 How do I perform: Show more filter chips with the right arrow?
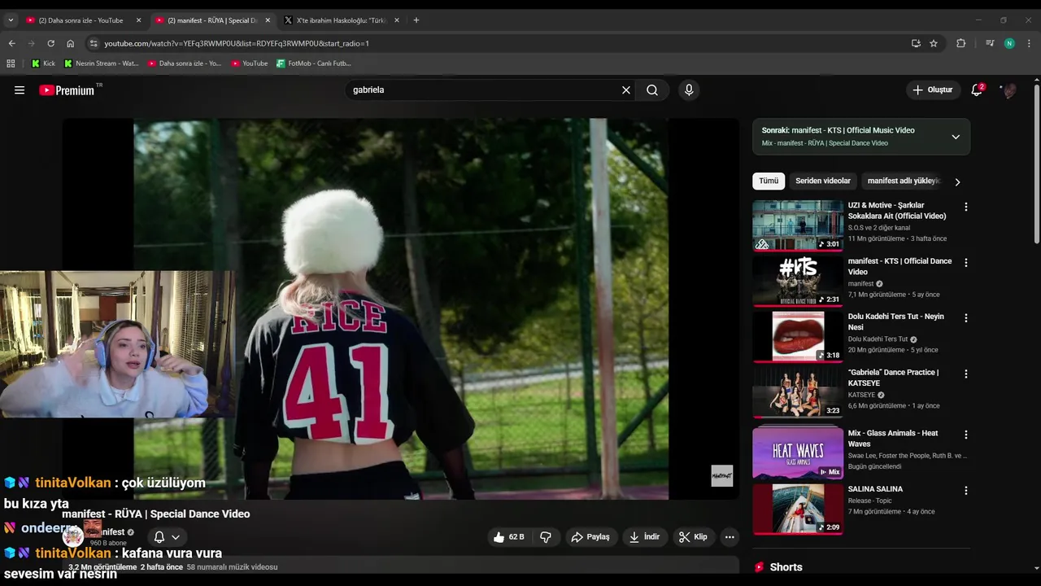click(x=957, y=181)
